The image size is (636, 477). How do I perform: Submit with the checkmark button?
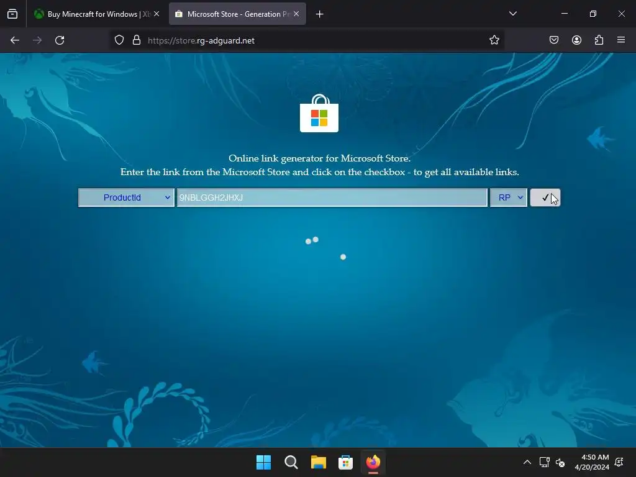tap(545, 198)
